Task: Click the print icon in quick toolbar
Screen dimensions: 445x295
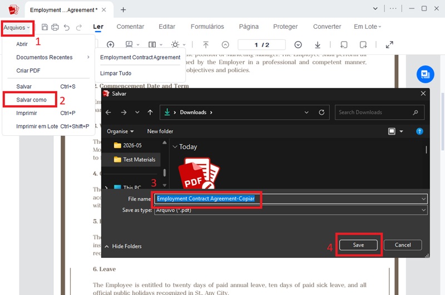Action: 55,27
